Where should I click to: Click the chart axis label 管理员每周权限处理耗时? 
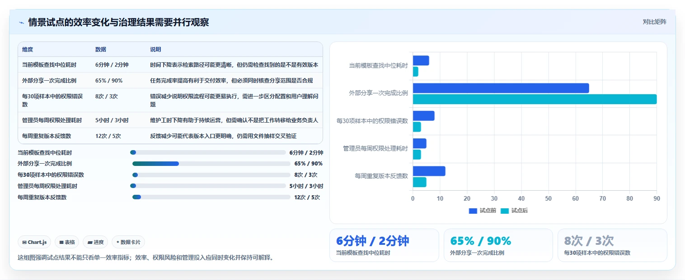point(375,148)
